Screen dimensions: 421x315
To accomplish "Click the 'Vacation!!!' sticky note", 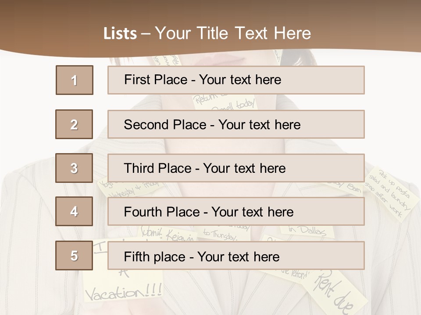I will click(x=123, y=291).
